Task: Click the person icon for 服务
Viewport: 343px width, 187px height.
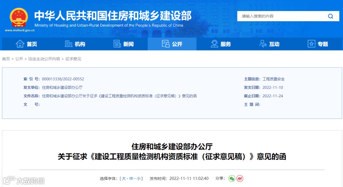Action: (x=214, y=44)
